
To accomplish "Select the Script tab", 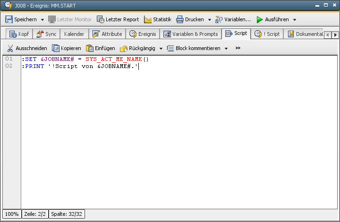I will [x=236, y=34].
